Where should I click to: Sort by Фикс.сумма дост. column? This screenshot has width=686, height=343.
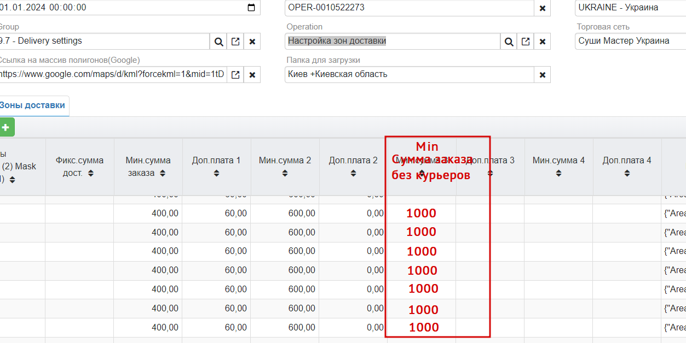(x=91, y=173)
